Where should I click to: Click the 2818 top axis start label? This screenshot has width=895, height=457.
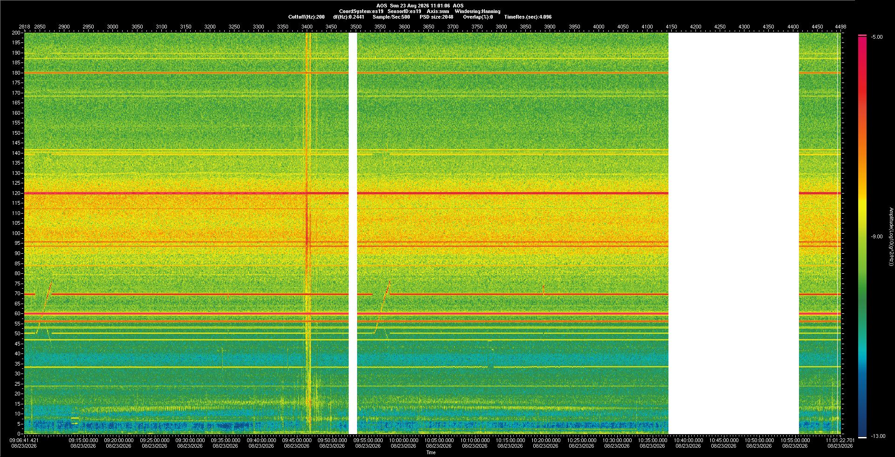click(x=24, y=27)
